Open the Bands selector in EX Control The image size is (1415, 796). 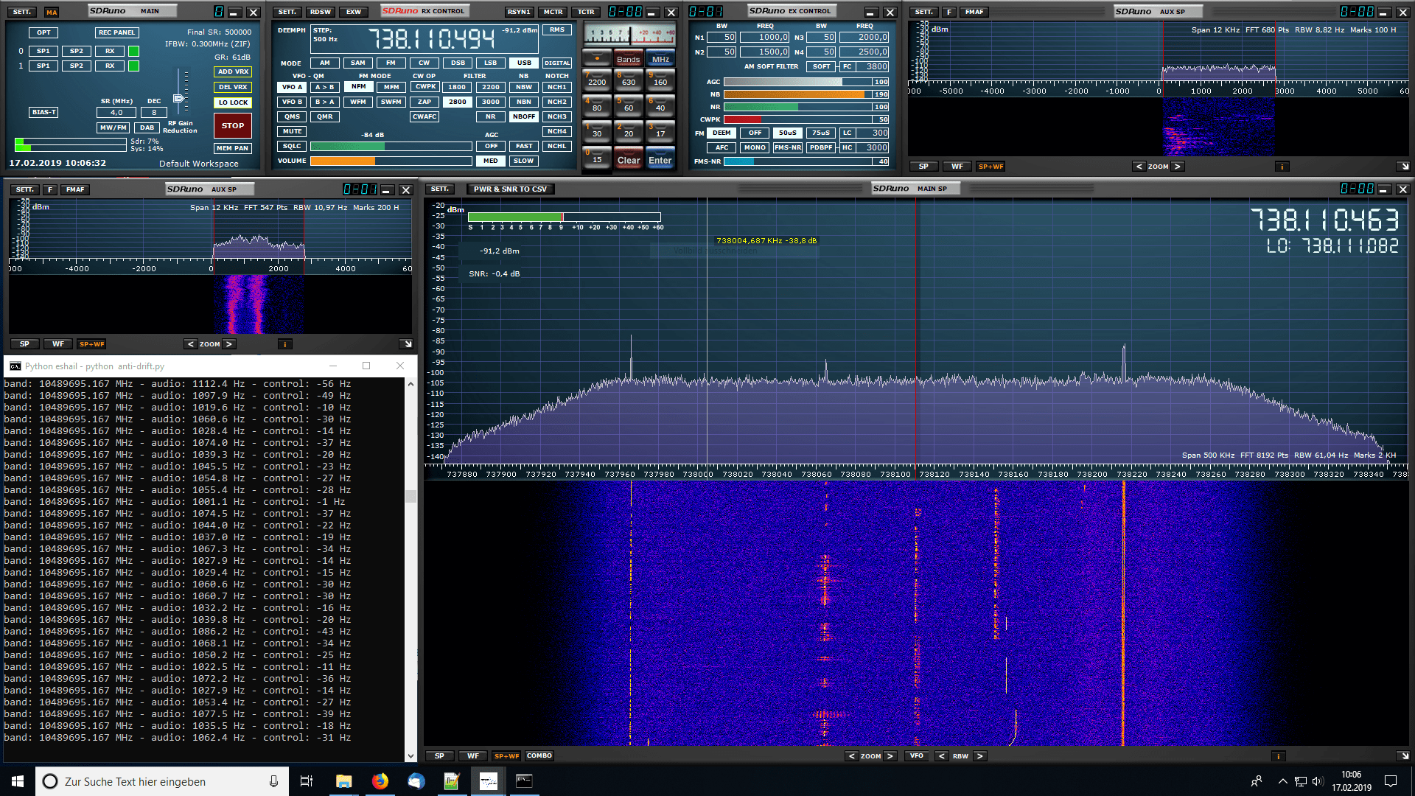[628, 59]
